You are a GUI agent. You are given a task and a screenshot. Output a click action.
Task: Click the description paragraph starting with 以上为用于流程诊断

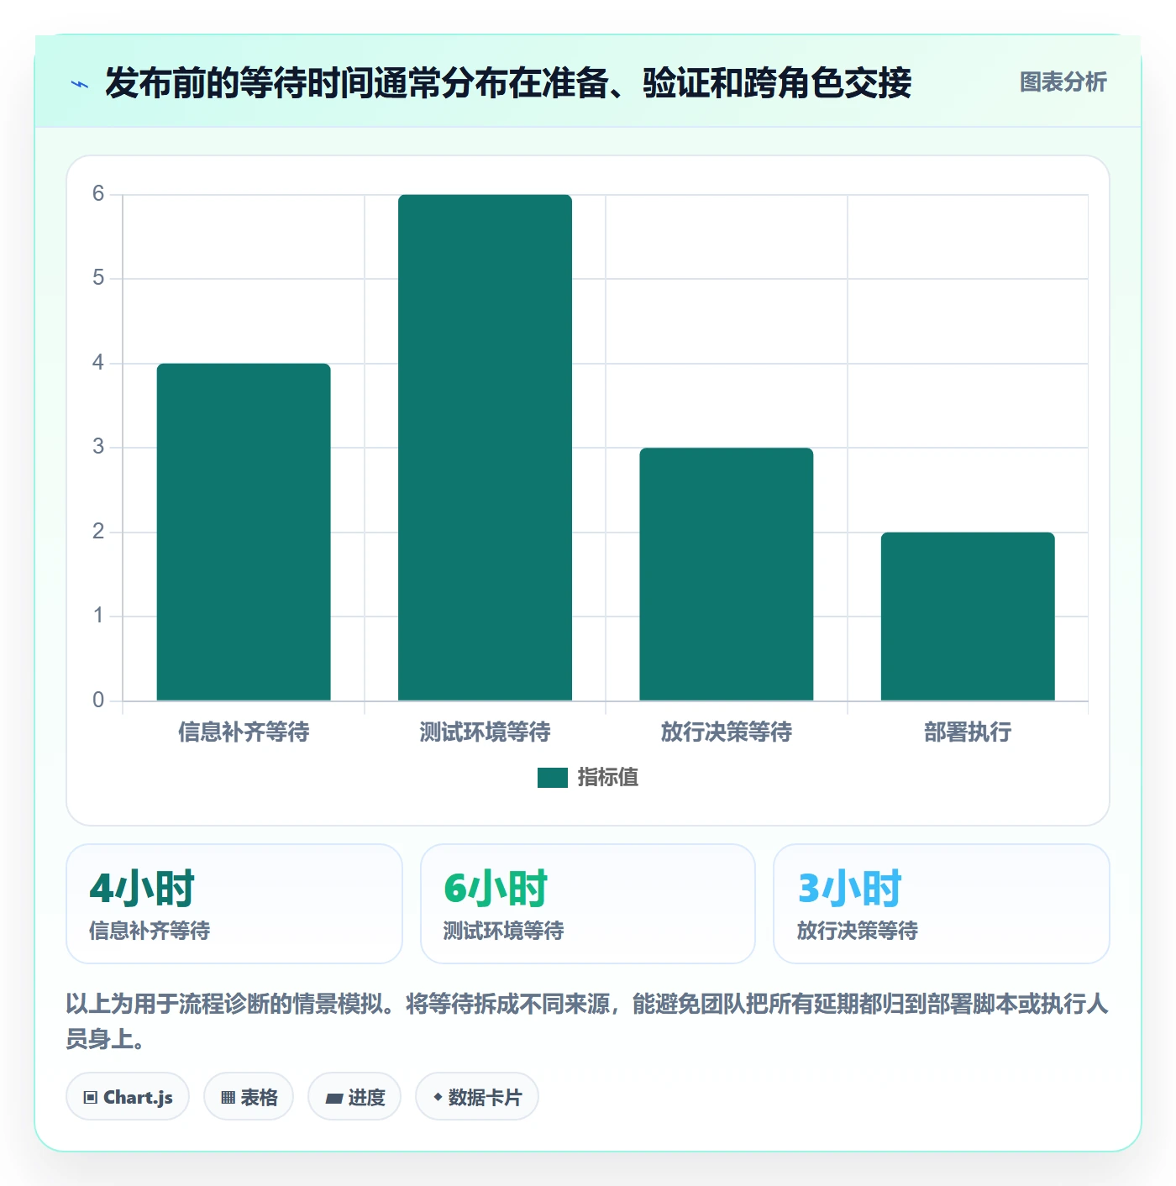pyautogui.click(x=587, y=1021)
